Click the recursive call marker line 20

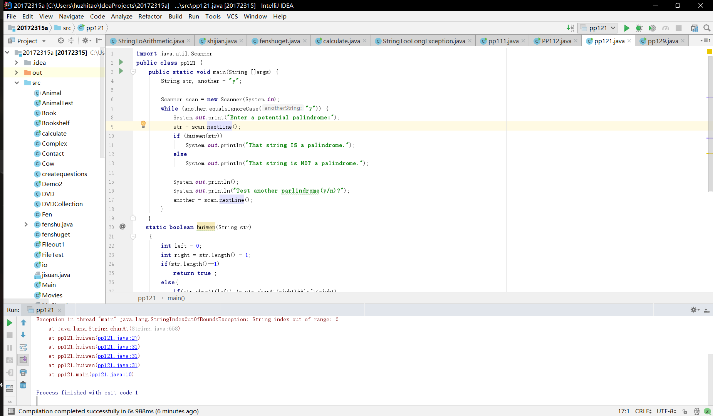[122, 226]
